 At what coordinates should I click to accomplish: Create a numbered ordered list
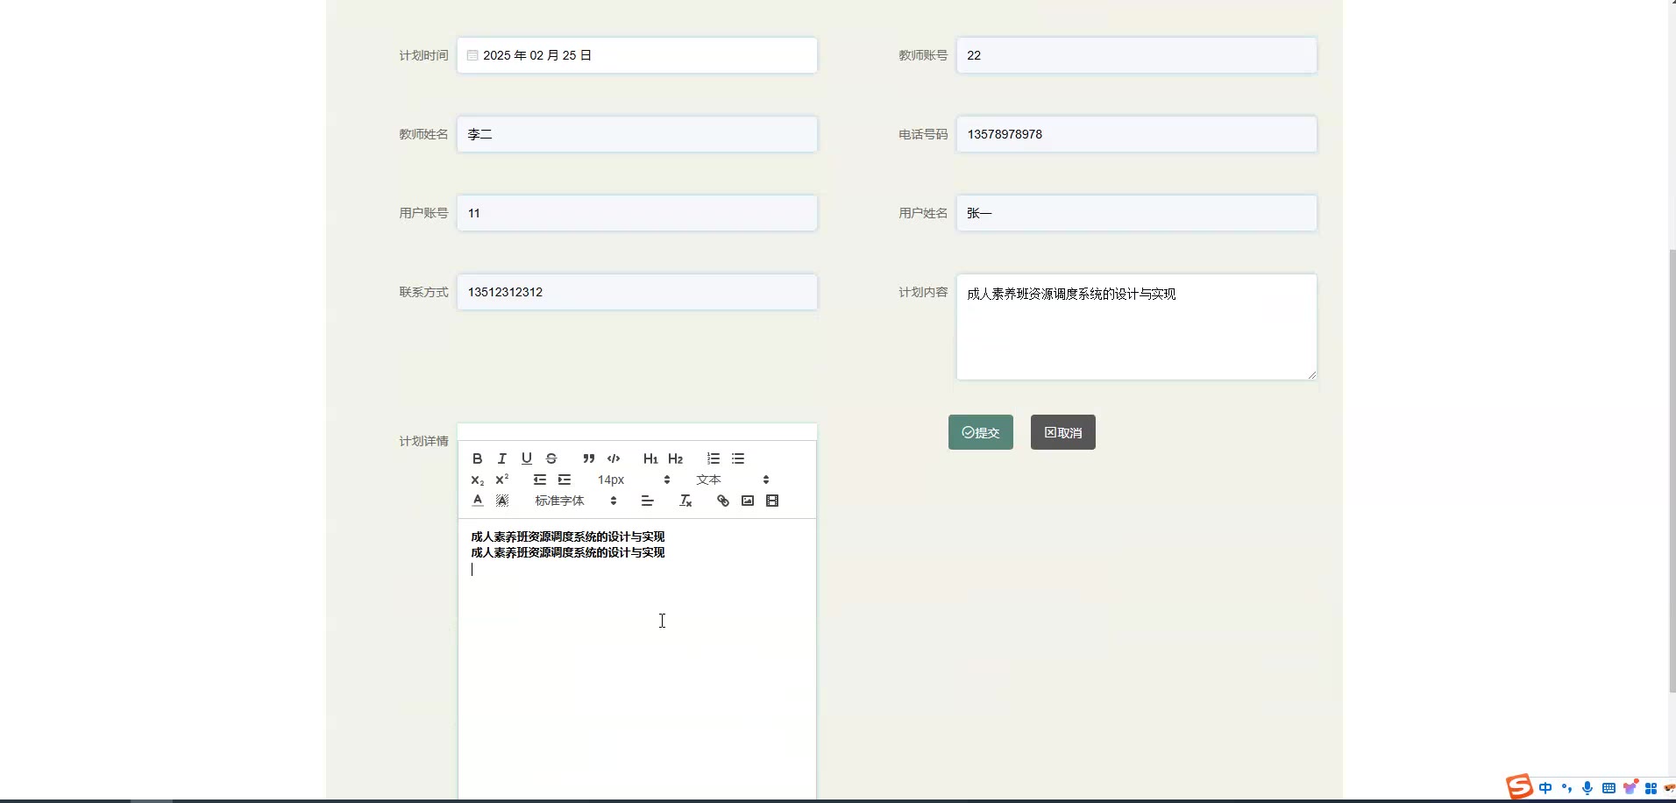[714, 458]
